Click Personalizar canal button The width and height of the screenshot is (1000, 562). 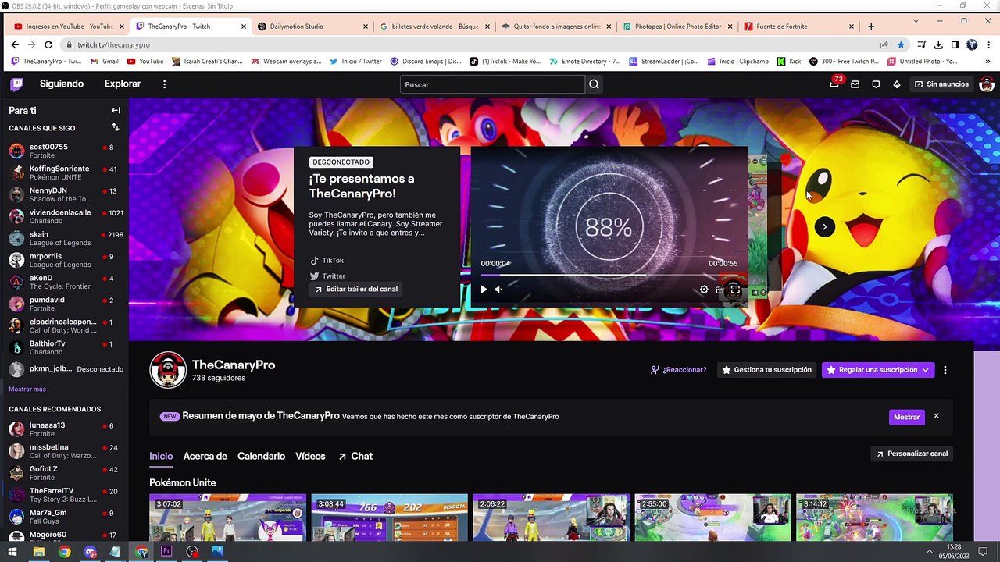click(x=912, y=454)
